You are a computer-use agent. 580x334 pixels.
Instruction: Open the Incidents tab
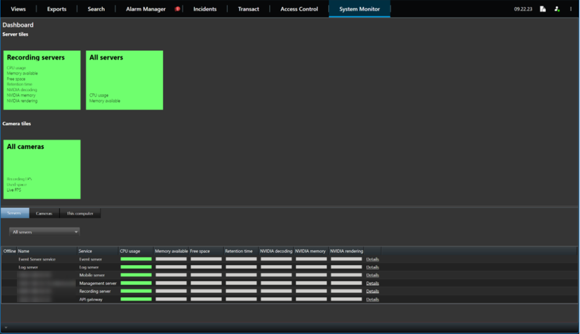205,9
